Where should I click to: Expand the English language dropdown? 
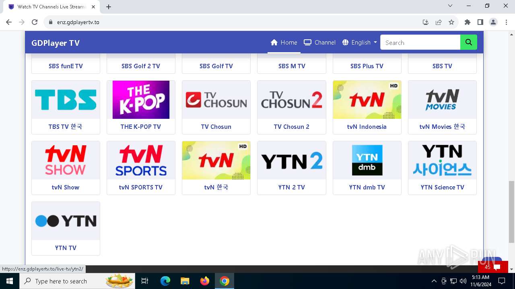point(360,43)
